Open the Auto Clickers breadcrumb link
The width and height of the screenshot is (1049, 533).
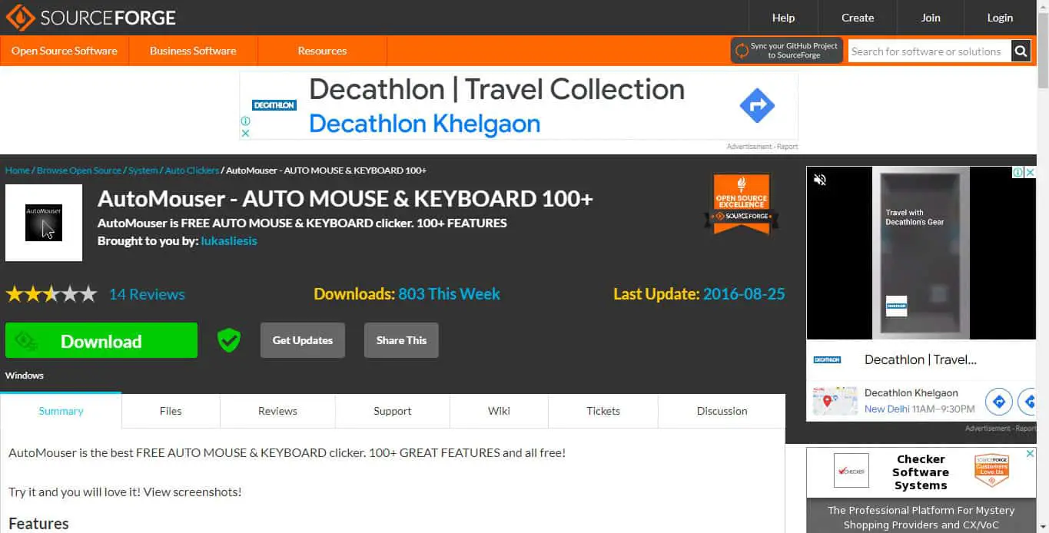point(192,170)
